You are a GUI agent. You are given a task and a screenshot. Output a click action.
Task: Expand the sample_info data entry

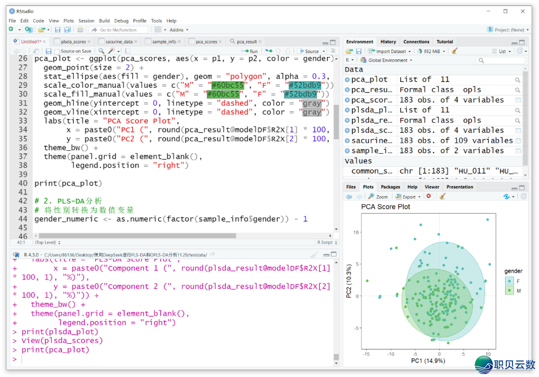[x=347, y=151]
